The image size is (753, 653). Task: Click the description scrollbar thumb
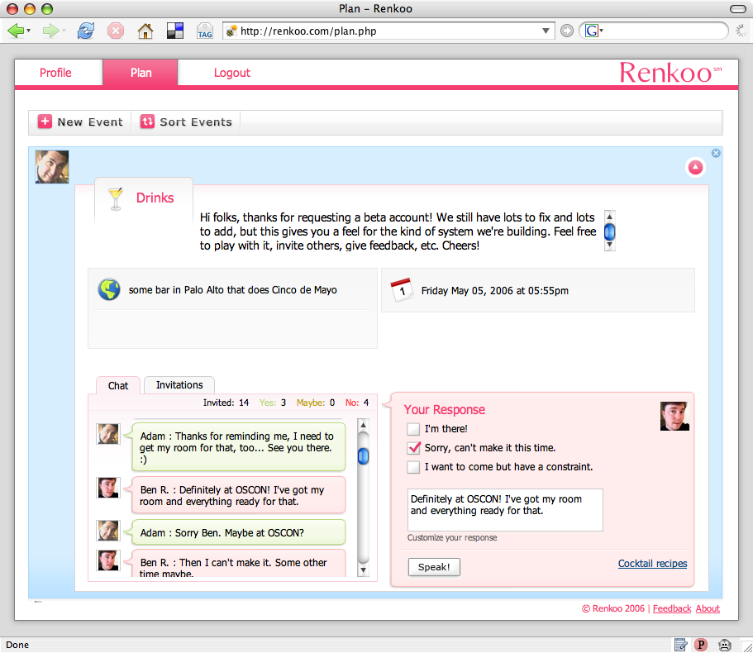609,232
